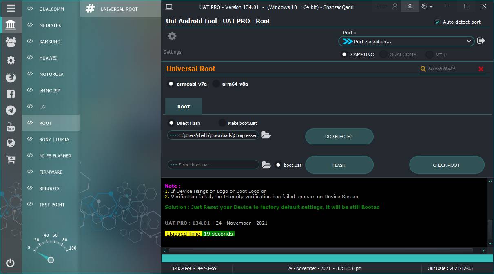This screenshot has height=274, width=494.
Task: Open the users group icon in the sidebar
Action: [x=11, y=42]
